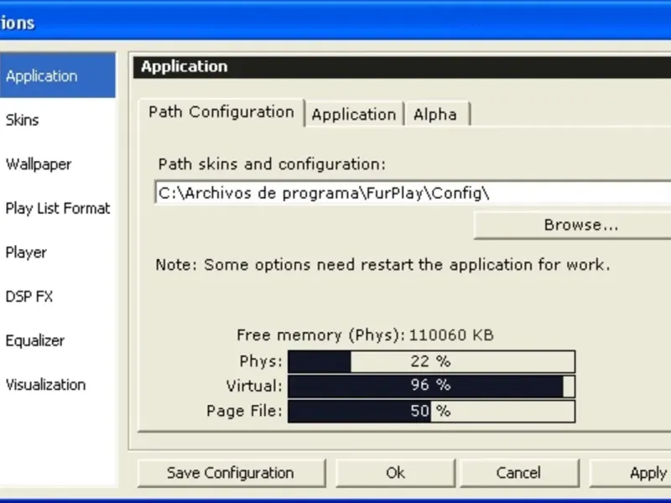Click the Virtual memory usage bar

point(431,386)
